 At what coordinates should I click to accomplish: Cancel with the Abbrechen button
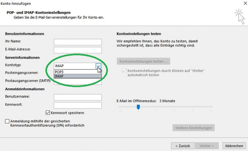(234, 146)
